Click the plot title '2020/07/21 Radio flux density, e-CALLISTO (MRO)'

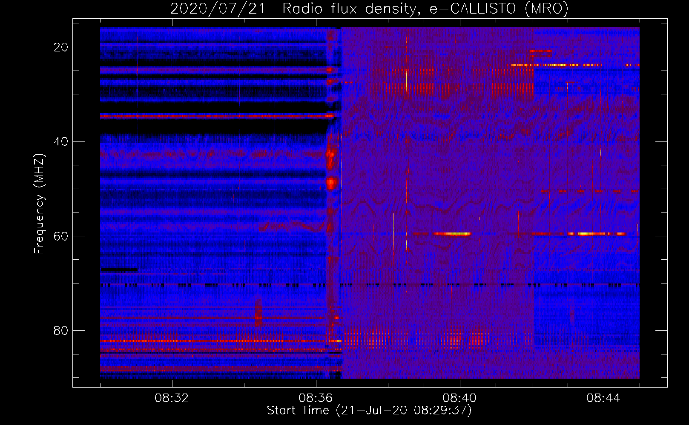[369, 9]
